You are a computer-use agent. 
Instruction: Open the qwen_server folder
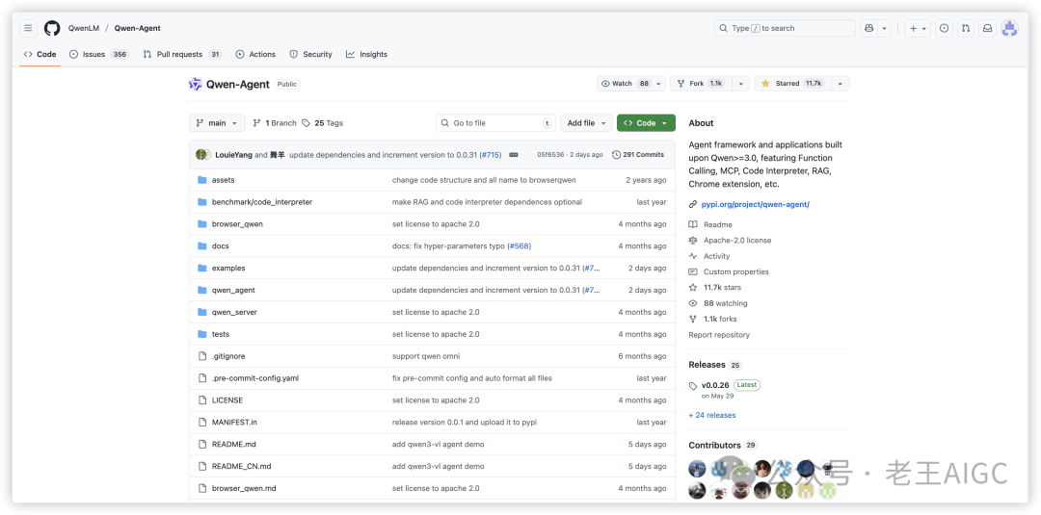234,312
